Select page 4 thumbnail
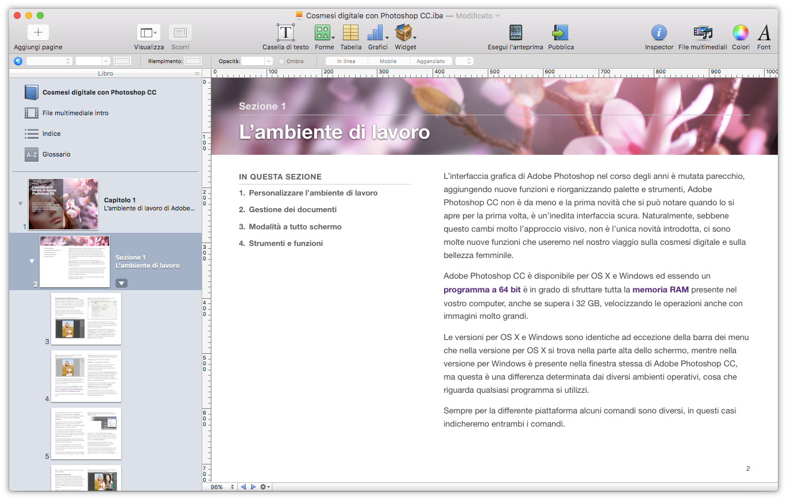 tap(86, 376)
